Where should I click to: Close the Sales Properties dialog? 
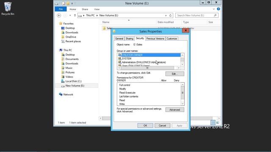click(185, 30)
